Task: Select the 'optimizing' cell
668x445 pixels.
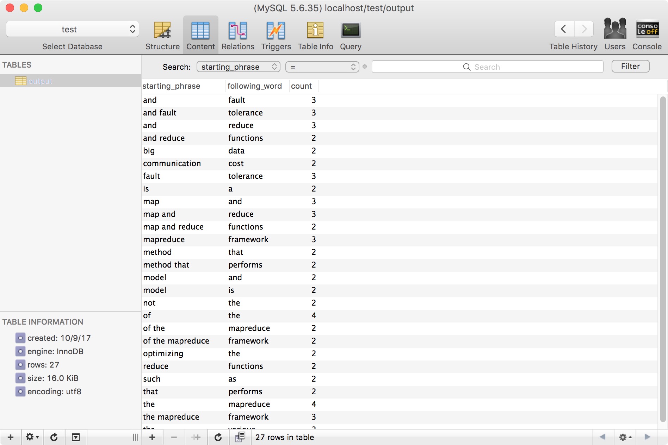Action: point(183,353)
